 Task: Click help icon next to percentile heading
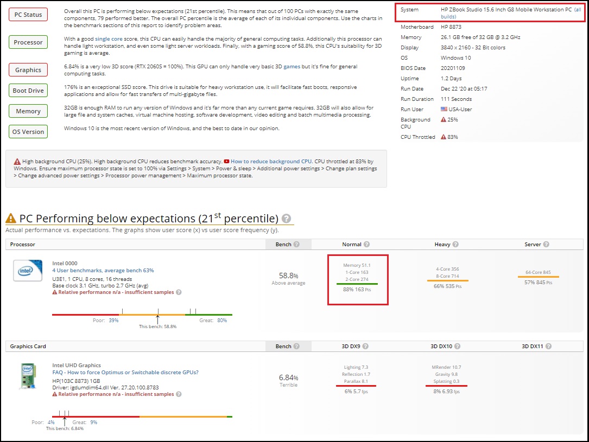coord(286,219)
